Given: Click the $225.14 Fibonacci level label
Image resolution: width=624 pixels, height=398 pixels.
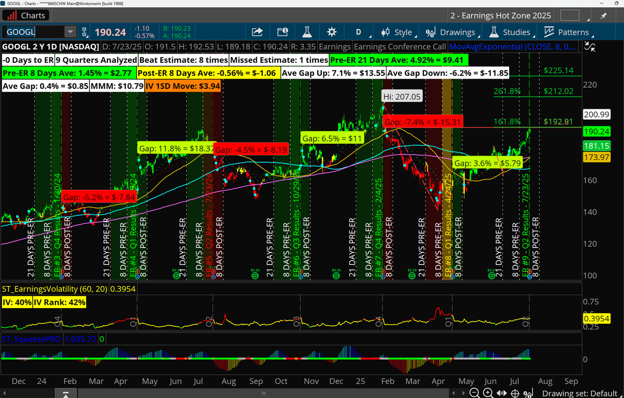Looking at the screenshot, I should pos(558,70).
